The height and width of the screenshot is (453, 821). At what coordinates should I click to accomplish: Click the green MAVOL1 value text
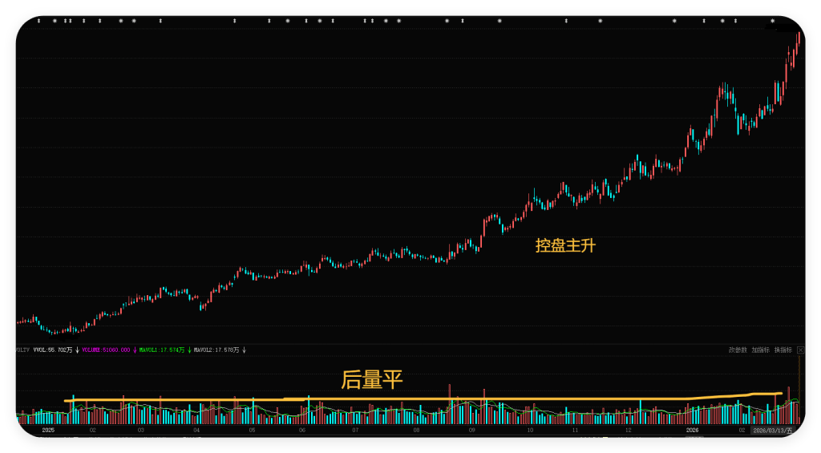tap(161, 350)
